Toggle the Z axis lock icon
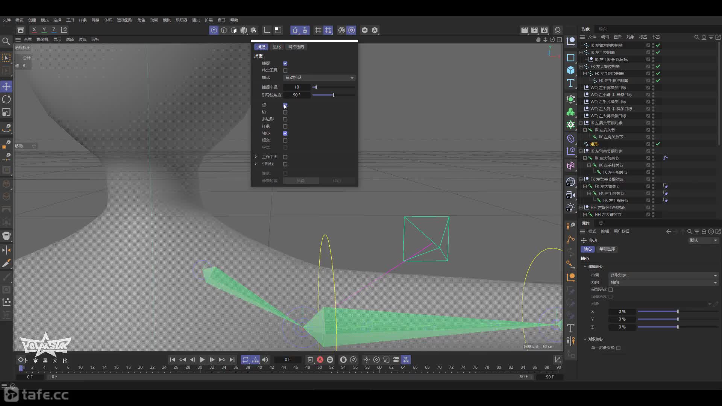Viewport: 722px width, 406px height. pyautogui.click(x=54, y=30)
